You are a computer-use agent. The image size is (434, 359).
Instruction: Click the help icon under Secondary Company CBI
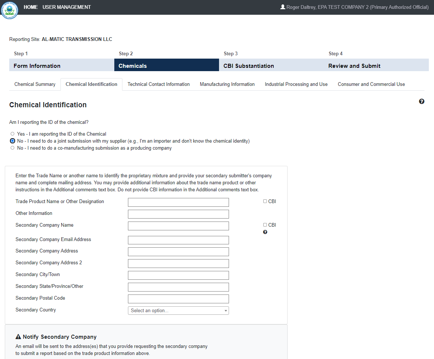tap(265, 232)
